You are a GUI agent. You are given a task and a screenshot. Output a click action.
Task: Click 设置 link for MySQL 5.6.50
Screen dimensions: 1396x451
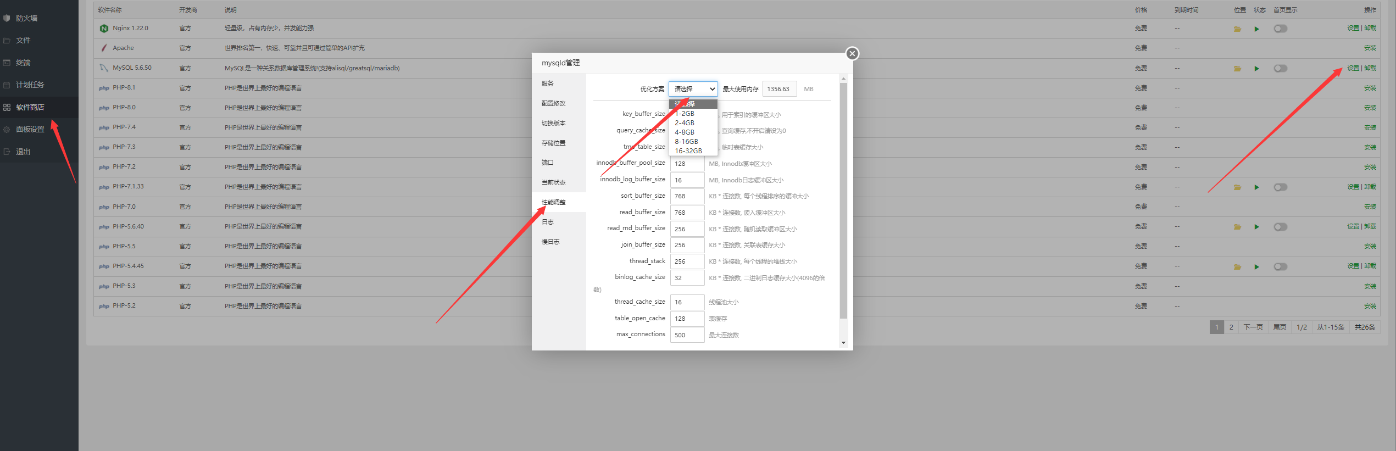(1353, 69)
